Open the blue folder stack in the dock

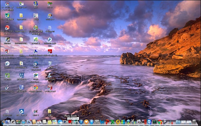coord(178,122)
